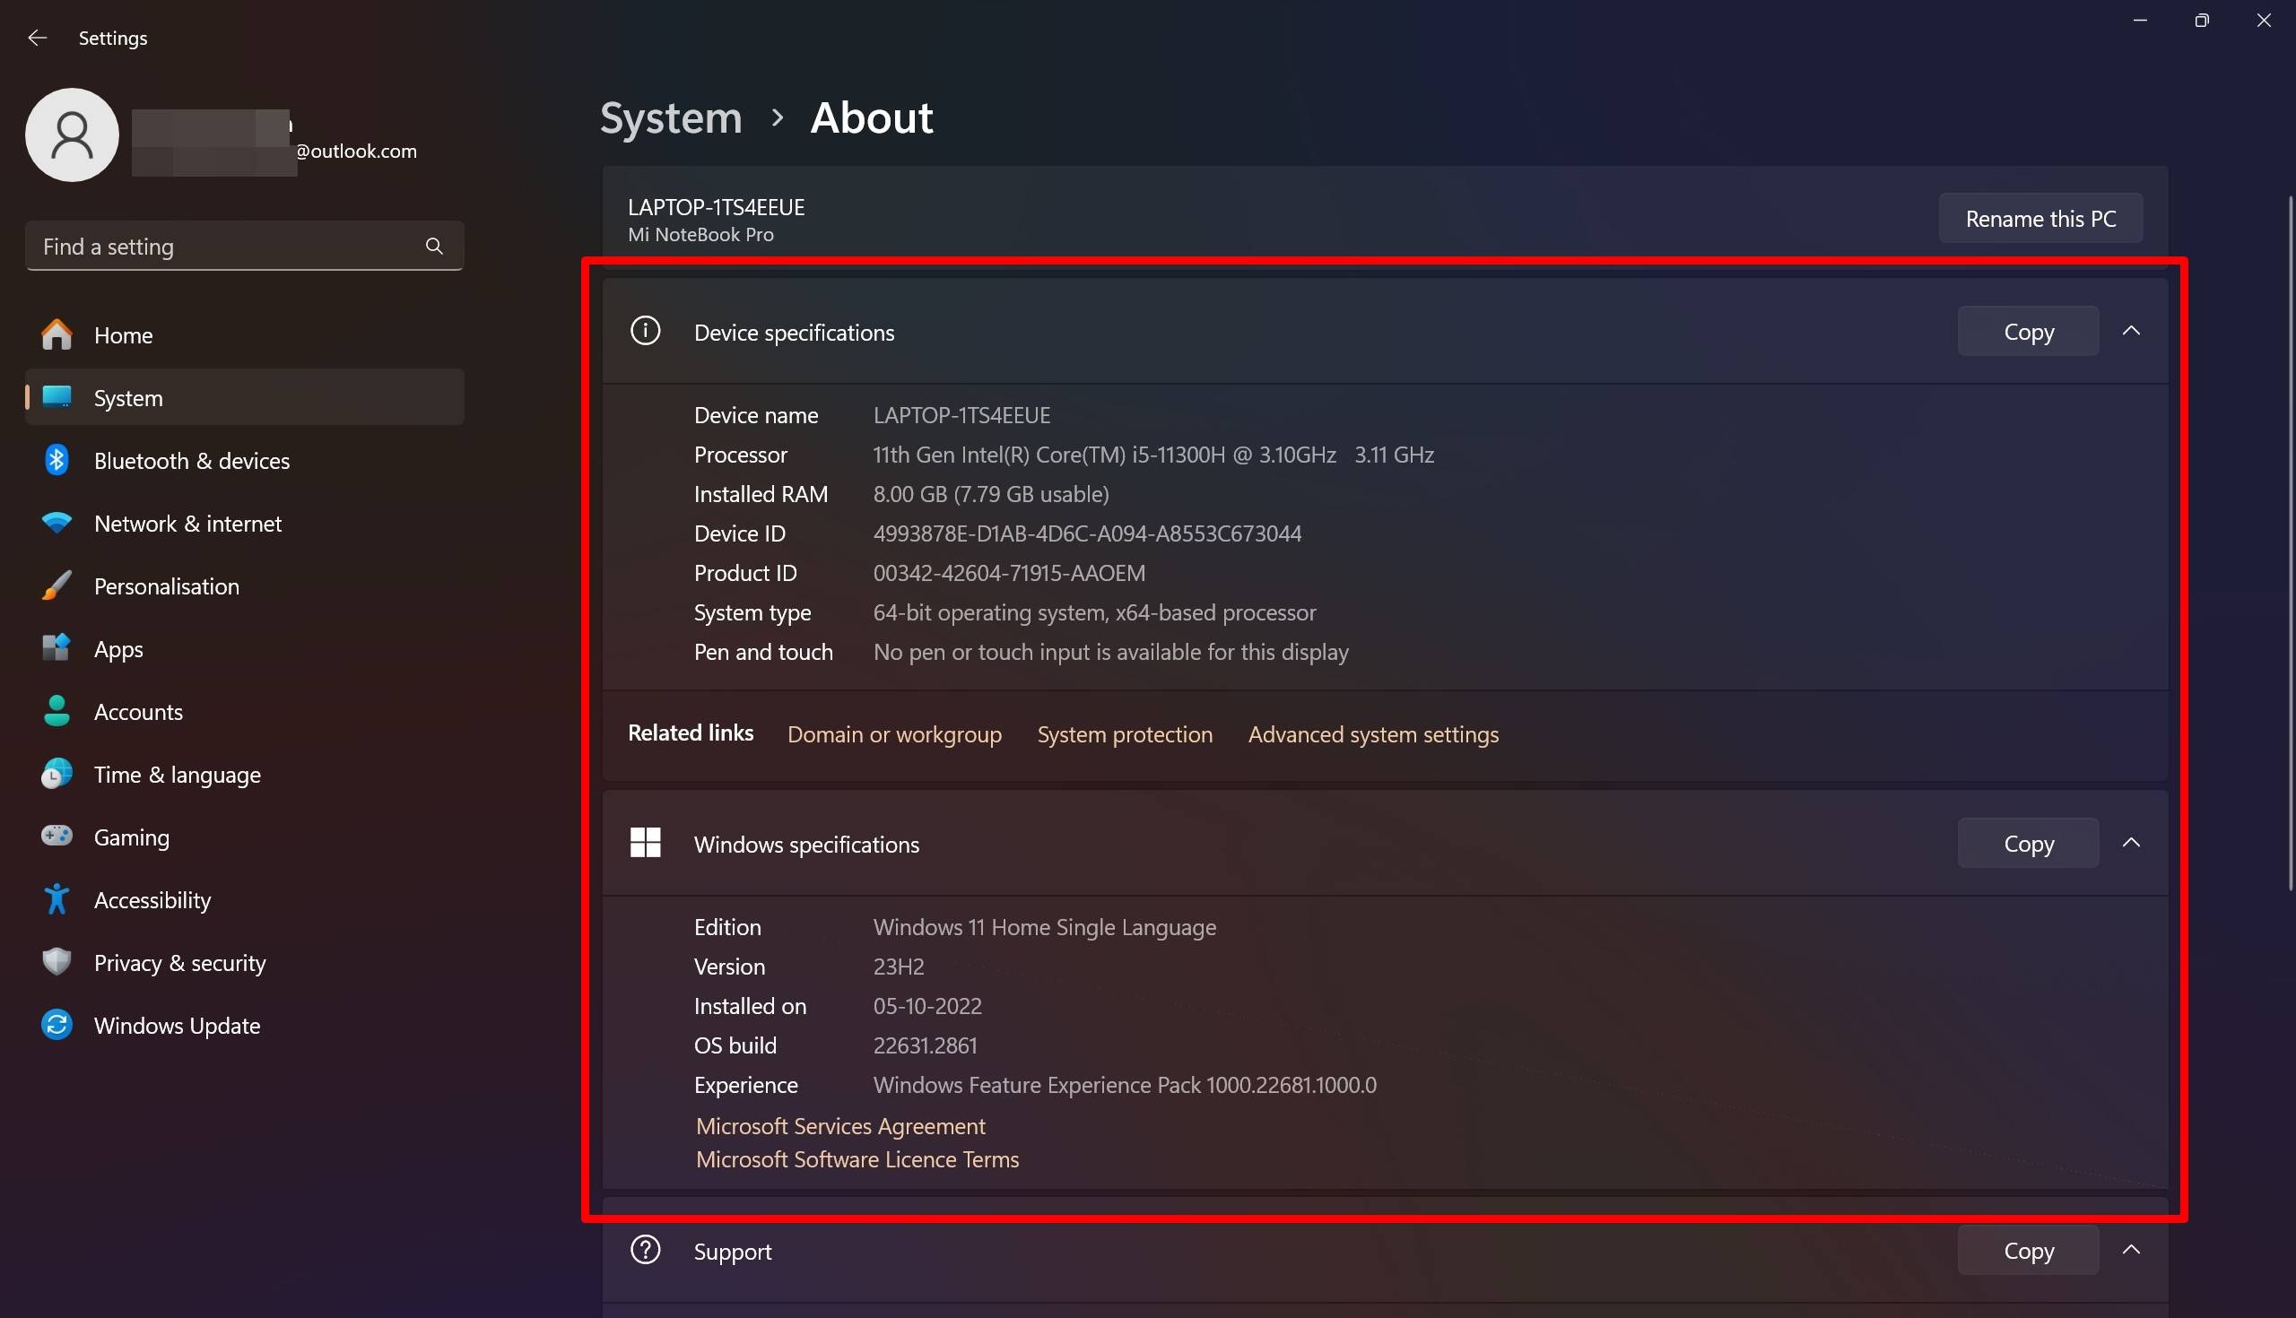Open the Microsoft Services Agreement link
Screen dimensions: 2296x1318
[840, 1125]
